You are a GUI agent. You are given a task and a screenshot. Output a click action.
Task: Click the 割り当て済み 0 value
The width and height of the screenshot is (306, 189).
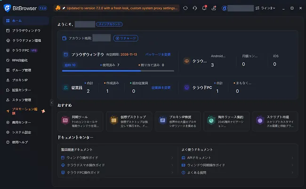(x=163, y=65)
